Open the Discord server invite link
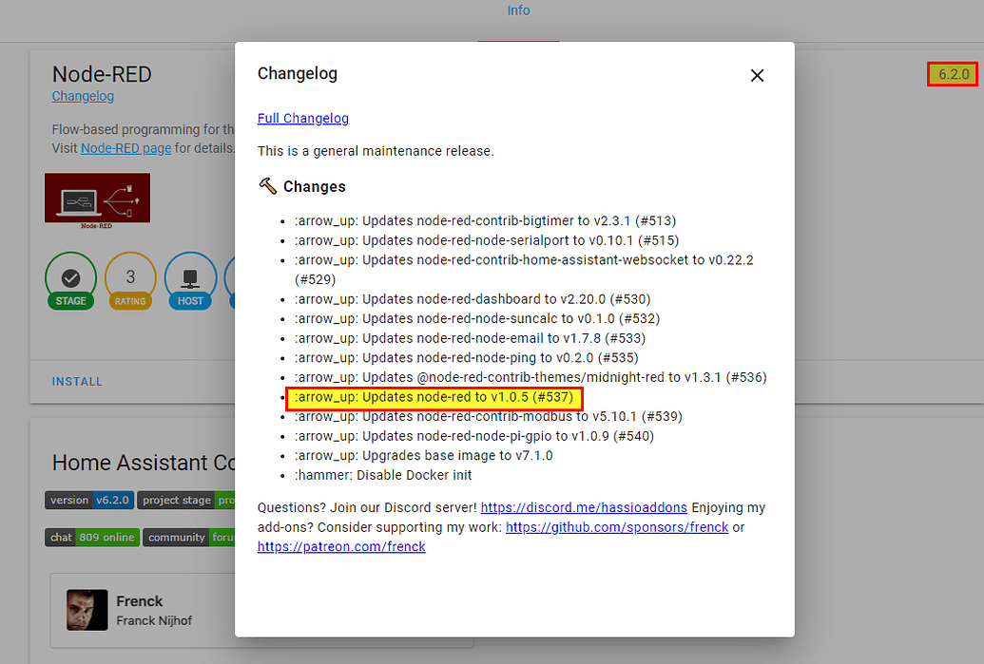 click(584, 507)
